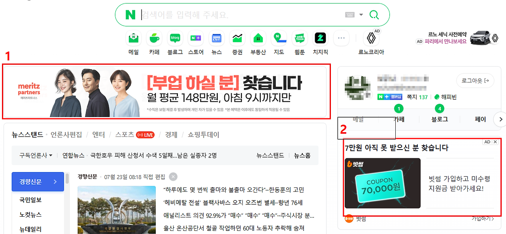Click the 빗썸 orange logo icon
506x234 pixels.
[349, 218]
